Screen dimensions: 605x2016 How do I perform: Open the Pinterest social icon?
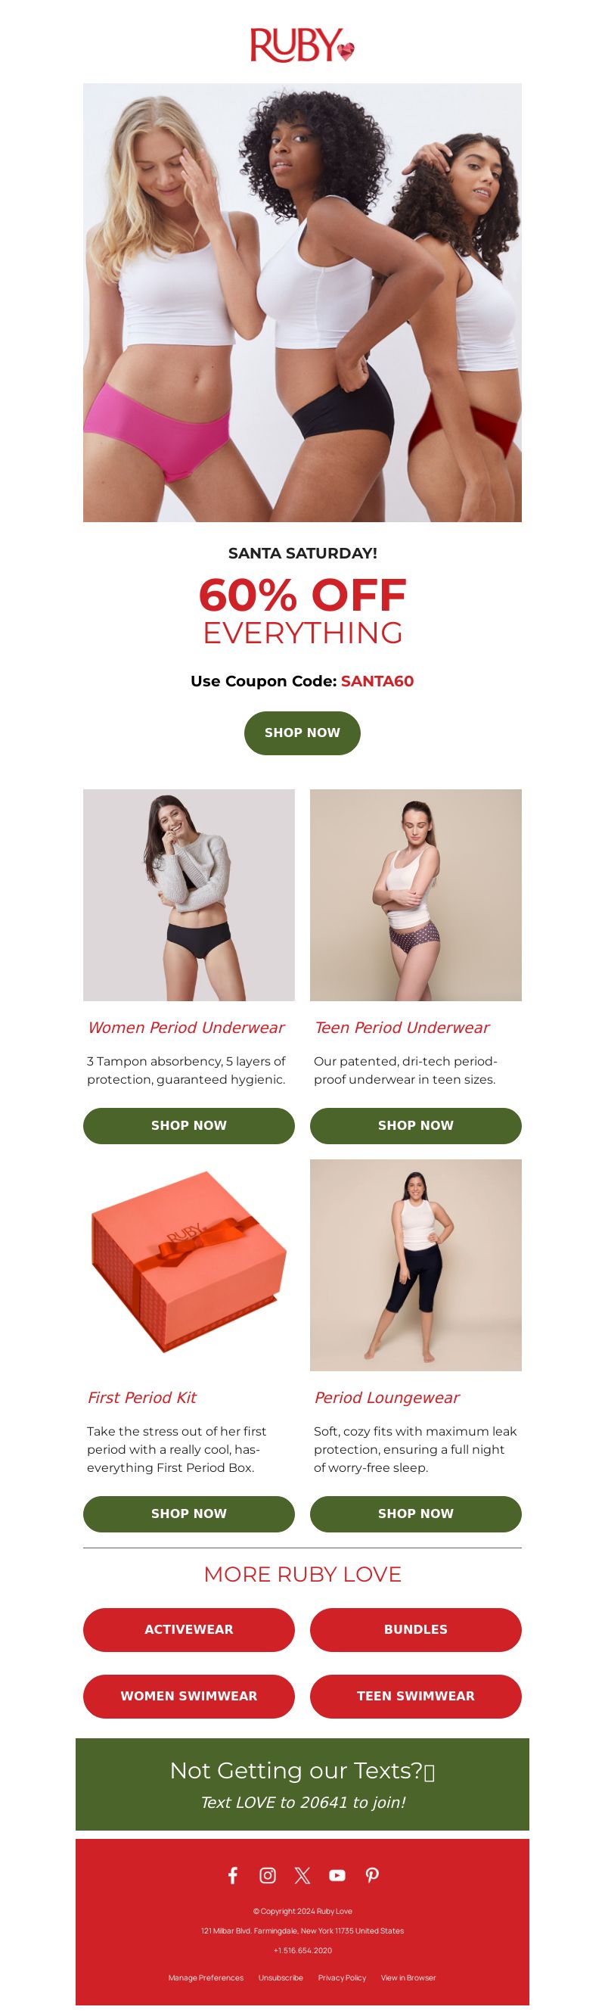point(372,1874)
